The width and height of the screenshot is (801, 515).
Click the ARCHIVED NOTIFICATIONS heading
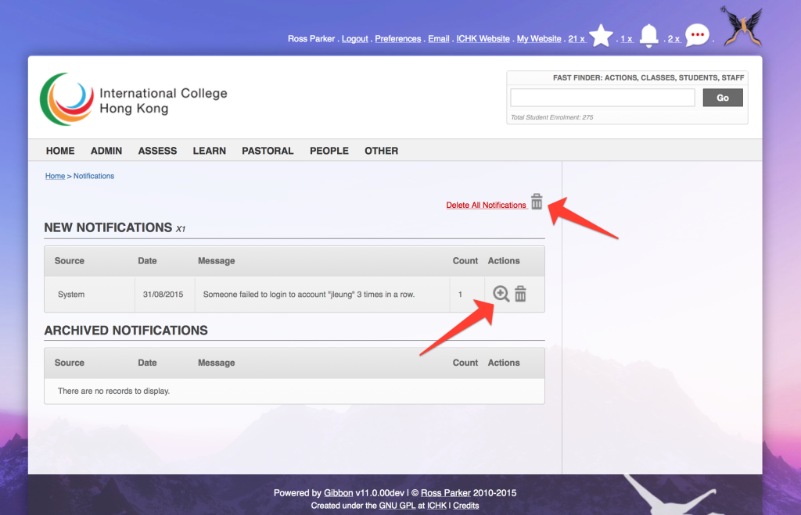coord(126,331)
